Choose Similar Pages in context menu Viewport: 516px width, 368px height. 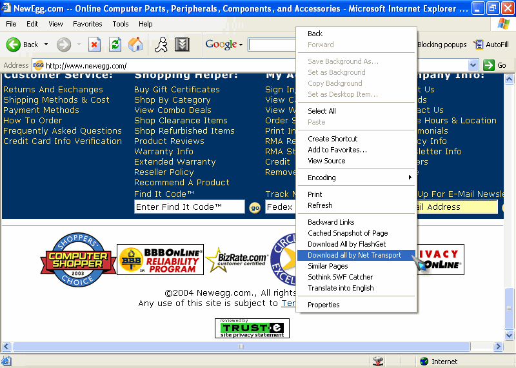(x=357, y=266)
